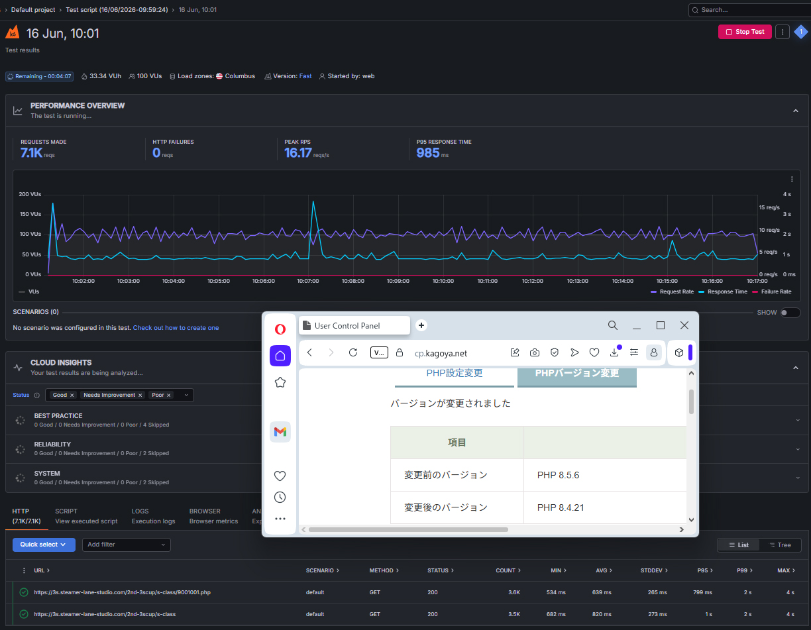This screenshot has height=630, width=811.
Task: Expand the Best Practice section
Action: [x=797, y=420]
